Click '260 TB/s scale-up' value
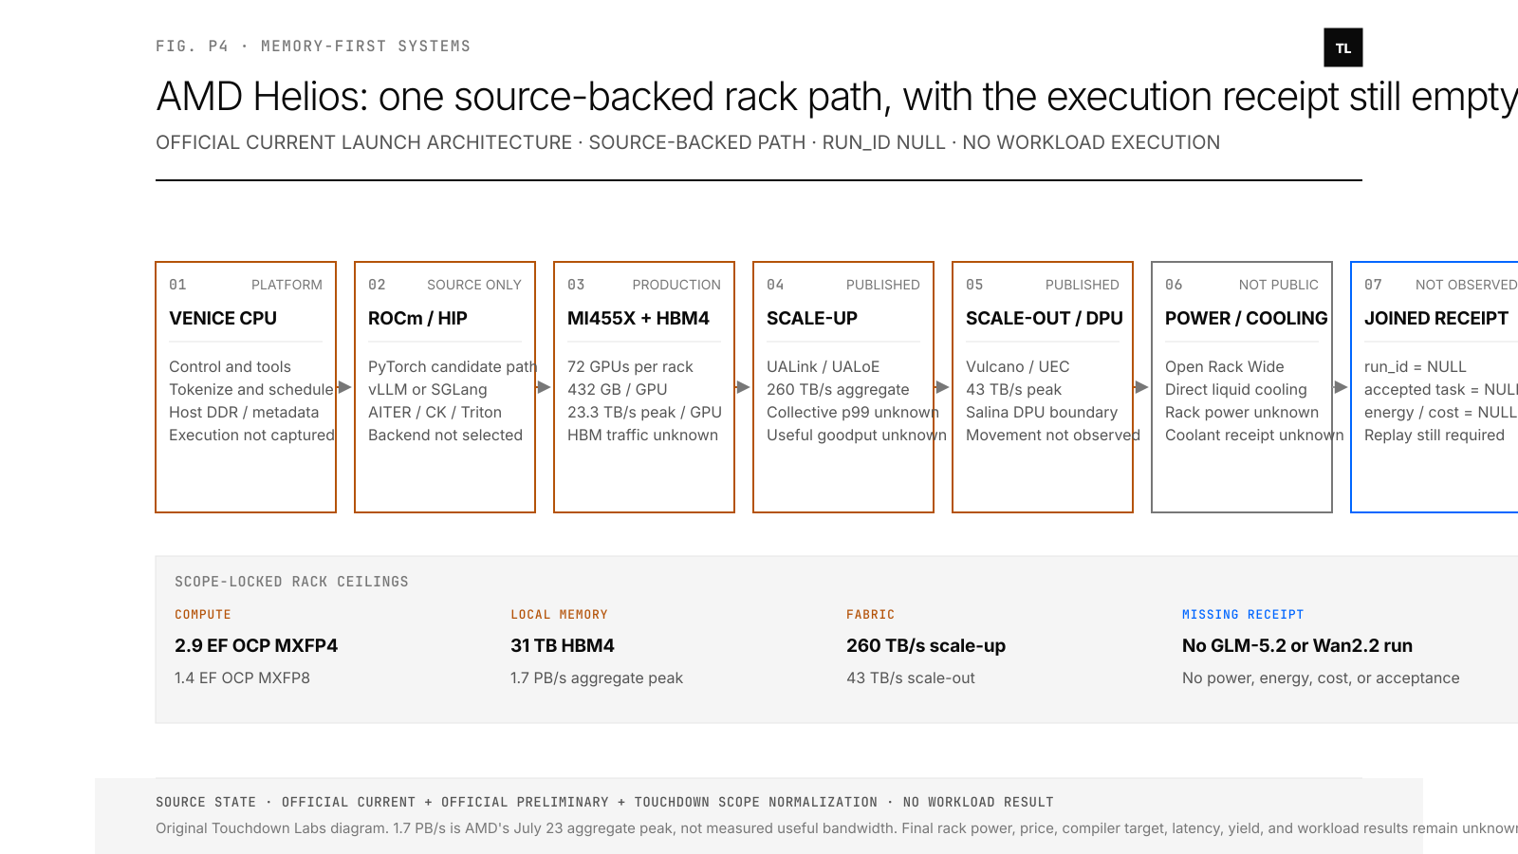 click(x=926, y=645)
